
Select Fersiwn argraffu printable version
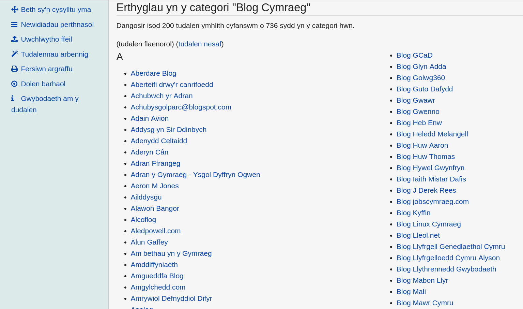point(47,69)
